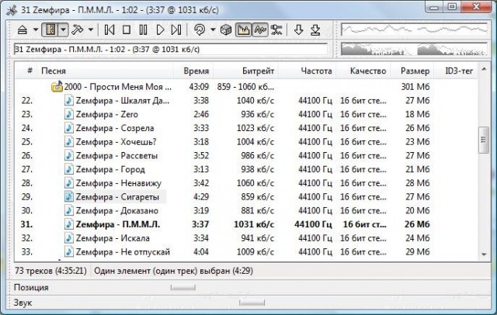
Task: Click the eject/open files icon
Action: click(23, 30)
